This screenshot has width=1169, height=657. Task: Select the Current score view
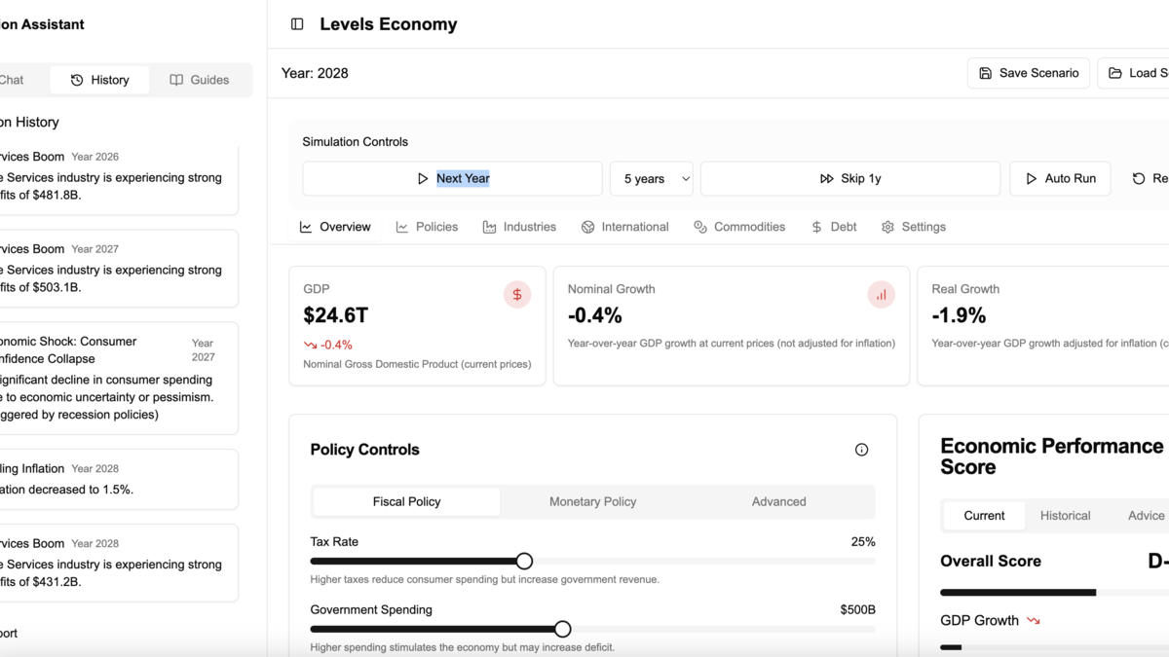[984, 515]
